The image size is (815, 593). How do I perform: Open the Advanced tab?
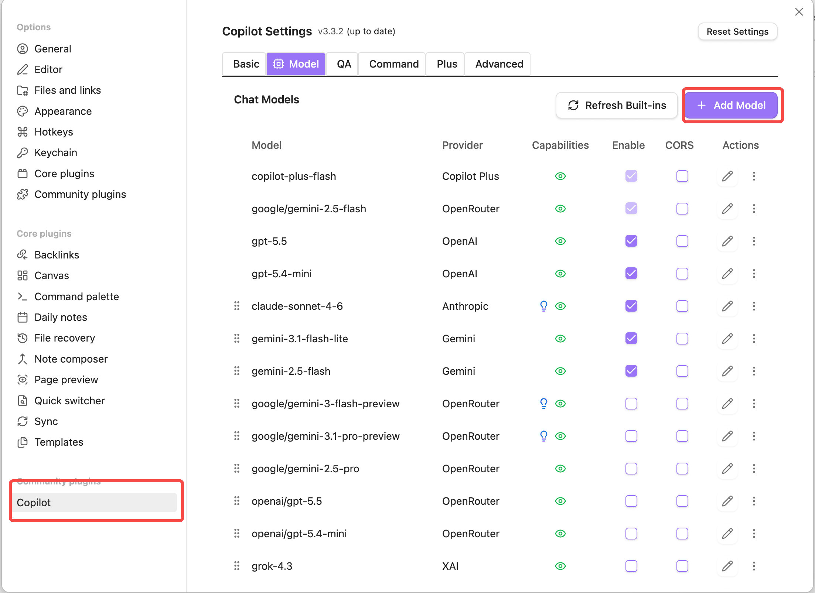coord(497,64)
